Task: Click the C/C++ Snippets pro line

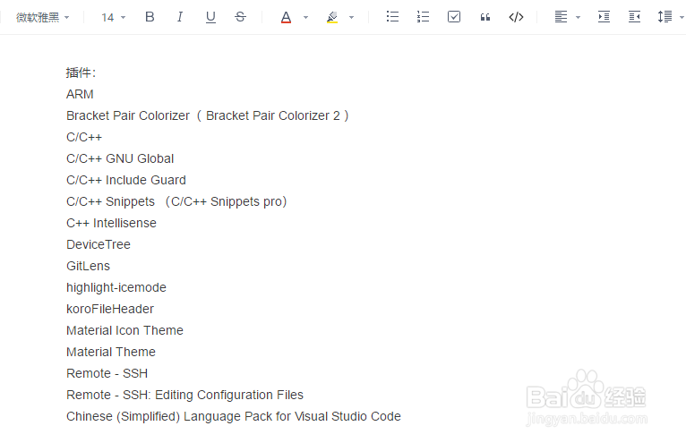Action: click(176, 201)
